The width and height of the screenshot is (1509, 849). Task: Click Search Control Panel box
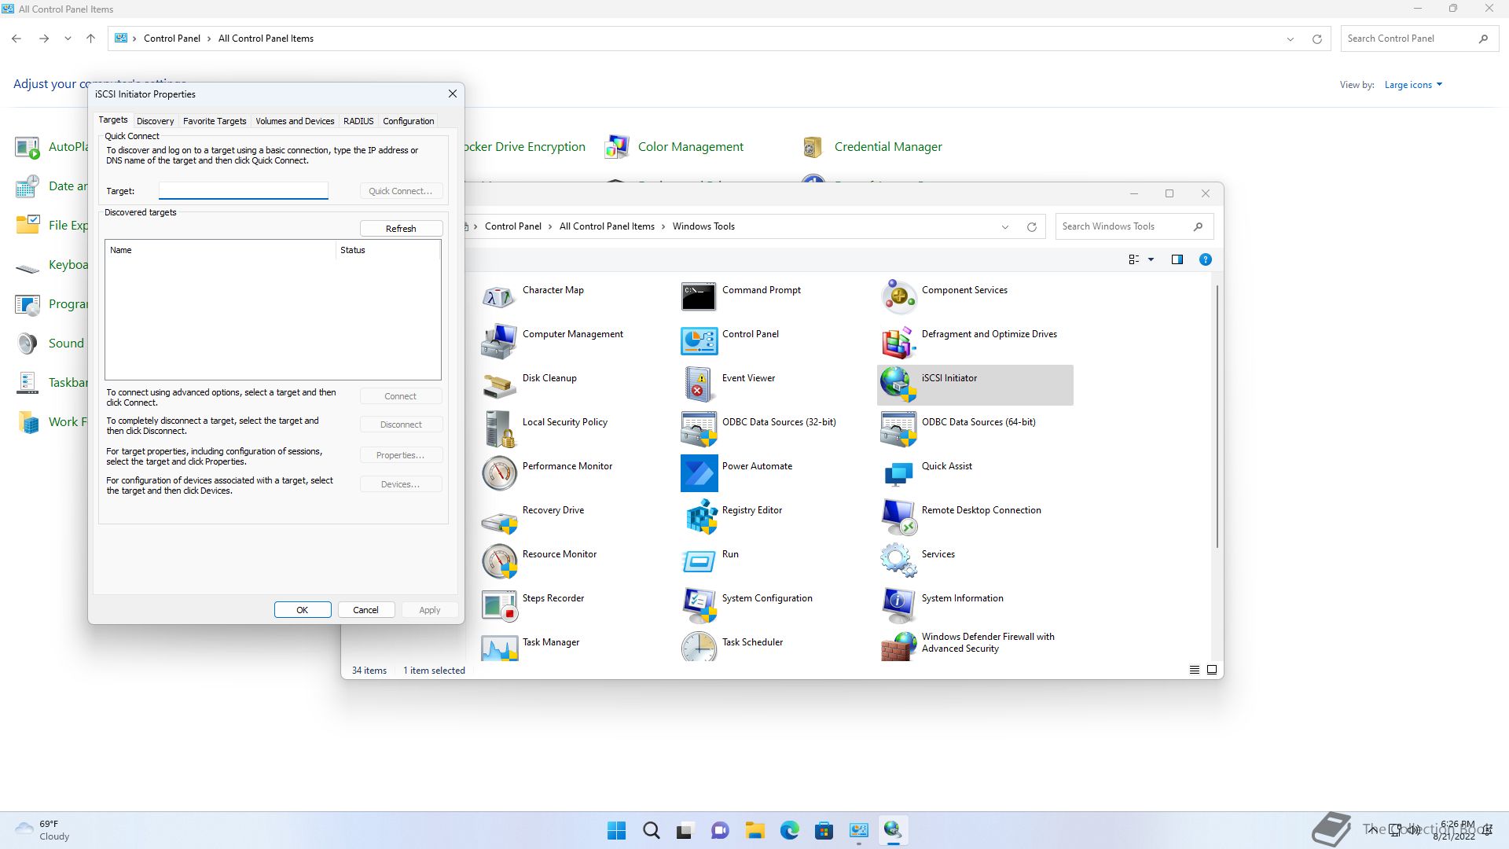point(1419,39)
